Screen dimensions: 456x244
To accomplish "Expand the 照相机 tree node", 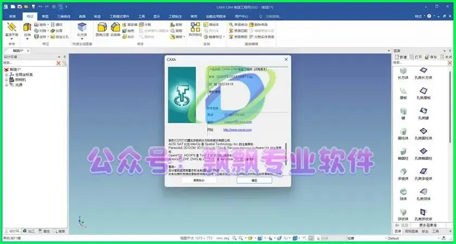I will pos(7,80).
